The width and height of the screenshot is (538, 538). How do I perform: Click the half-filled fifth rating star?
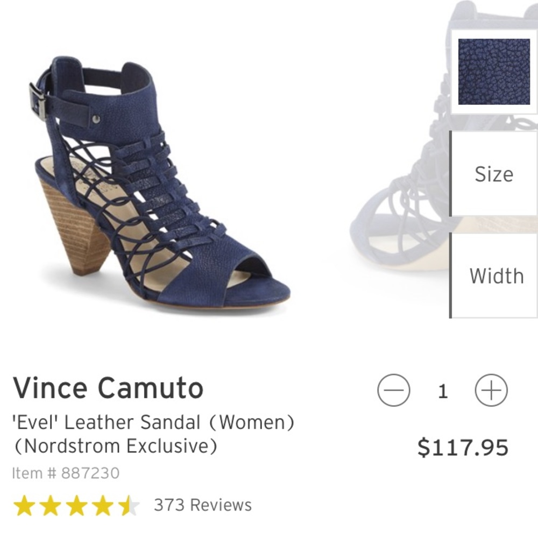130,505
